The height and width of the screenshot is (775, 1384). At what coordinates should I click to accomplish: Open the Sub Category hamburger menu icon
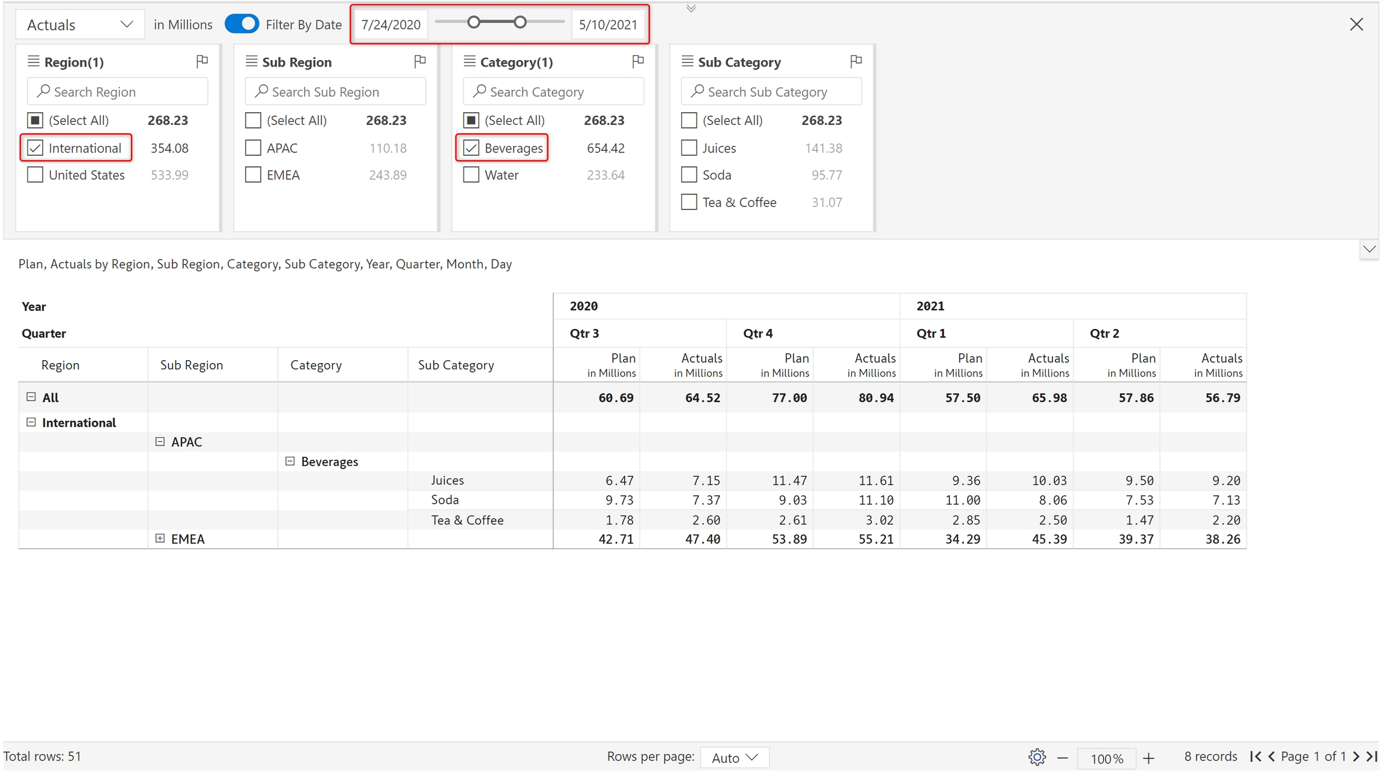(687, 62)
